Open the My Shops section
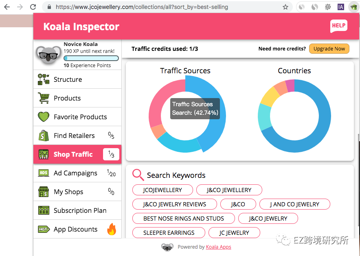Viewport: 360px width, 256px height. coord(77,192)
